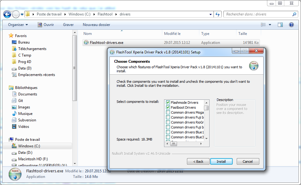Click Nouveau dossier in the toolbar
The height and width of the screenshot is (185, 301).
coord(96,25)
